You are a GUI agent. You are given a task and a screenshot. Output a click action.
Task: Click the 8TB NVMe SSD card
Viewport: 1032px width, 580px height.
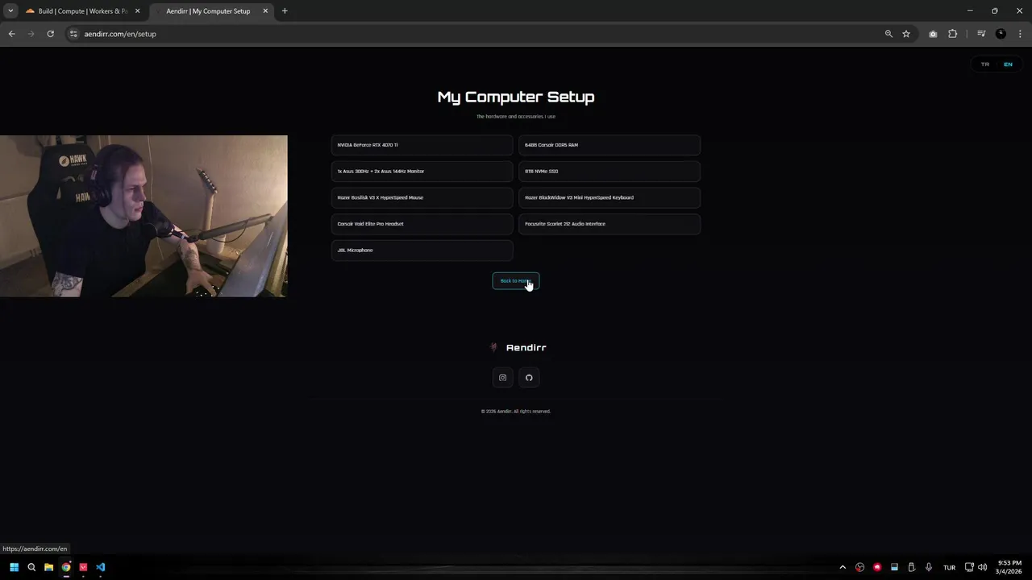coord(610,171)
